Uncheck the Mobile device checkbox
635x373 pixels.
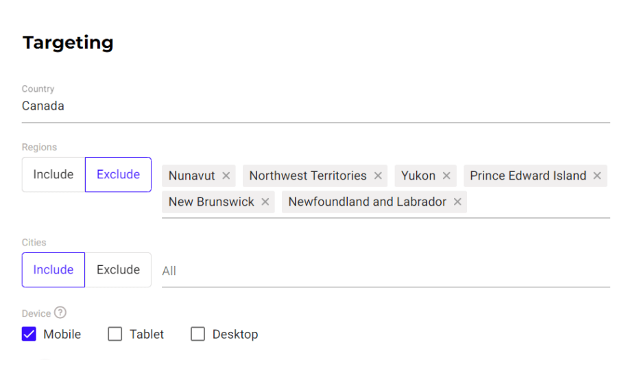29,334
